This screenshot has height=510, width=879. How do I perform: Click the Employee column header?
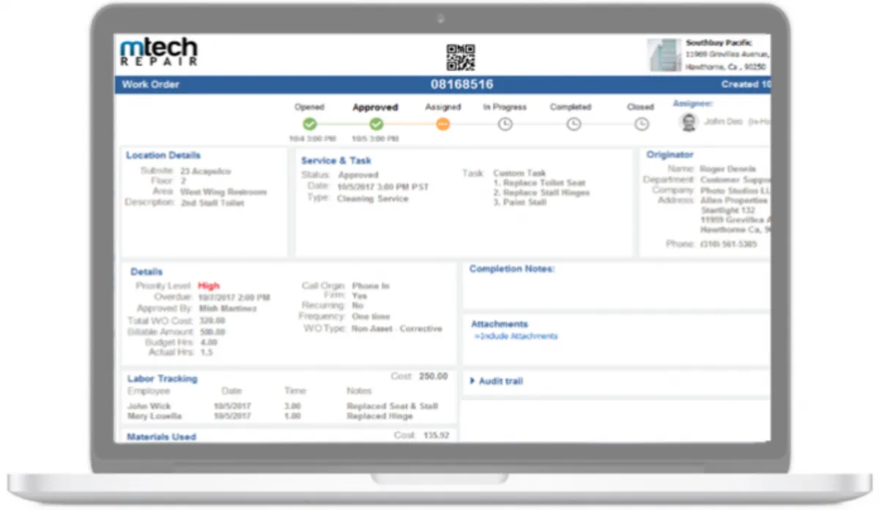149,391
